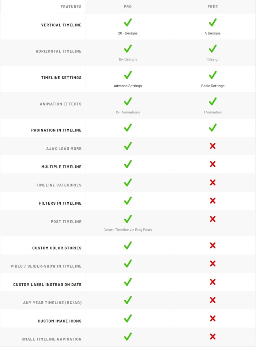Image resolution: width=256 pixels, height=347 pixels.
Task: Click the green check for Pro Vertical Timeline
Action: 128,22
